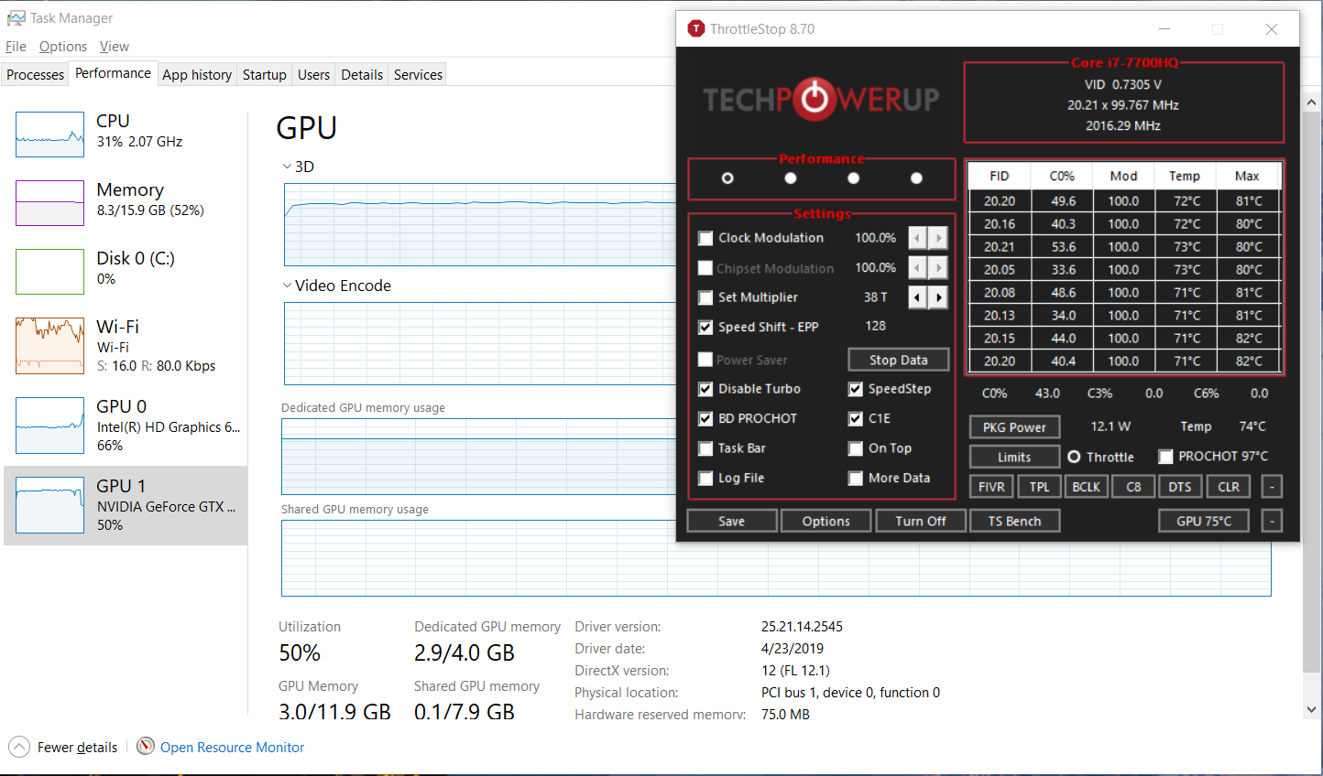
Task: Select the CPU usage graph thumbnail
Action: [x=49, y=135]
